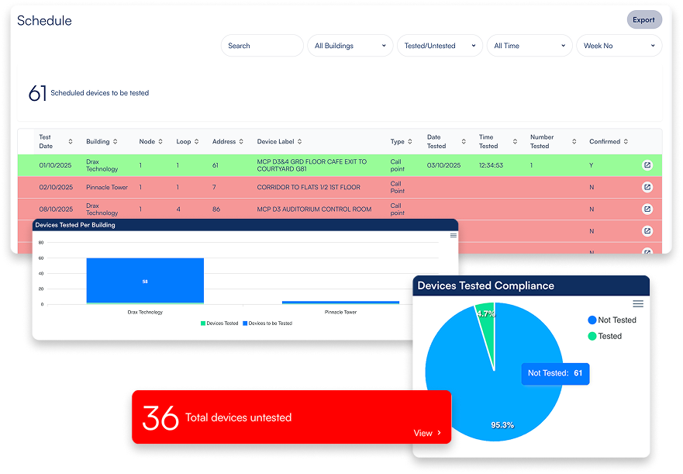Toggle the Not Tested legend item

[x=612, y=320]
